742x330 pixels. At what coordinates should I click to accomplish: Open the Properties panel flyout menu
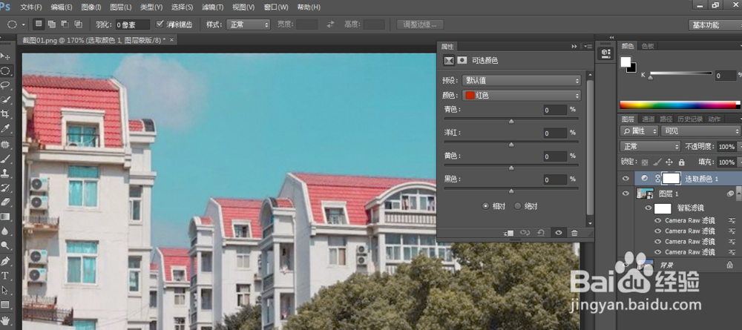pos(588,46)
